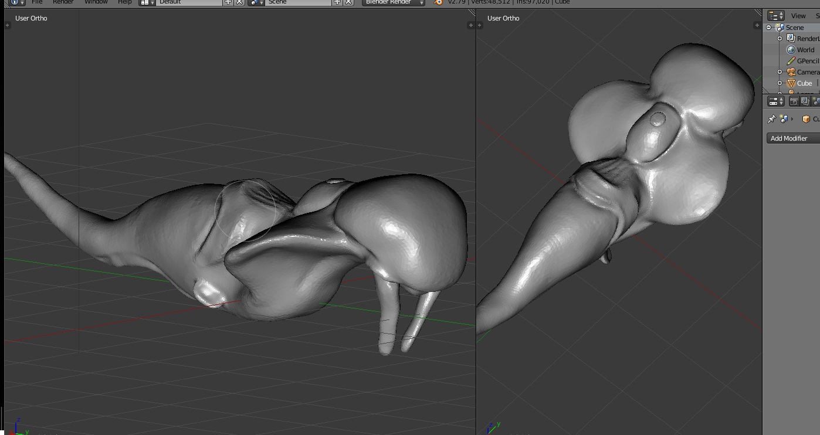Delete the Default screen layout

(x=239, y=2)
